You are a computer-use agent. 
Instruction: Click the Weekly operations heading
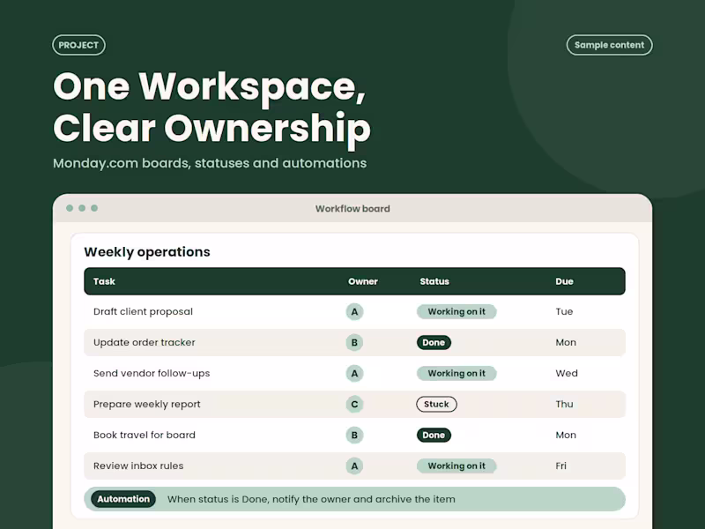coord(147,252)
